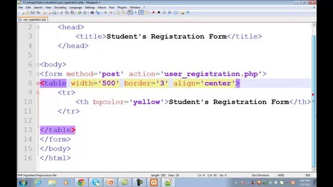Viewport: 333px width, 187px height.
Task: Click 'user_registration.php' action value on line 7
Action: [211, 74]
